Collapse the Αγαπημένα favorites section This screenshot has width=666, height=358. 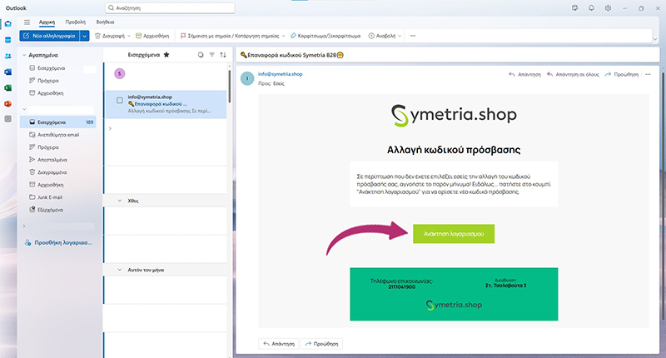(24, 54)
